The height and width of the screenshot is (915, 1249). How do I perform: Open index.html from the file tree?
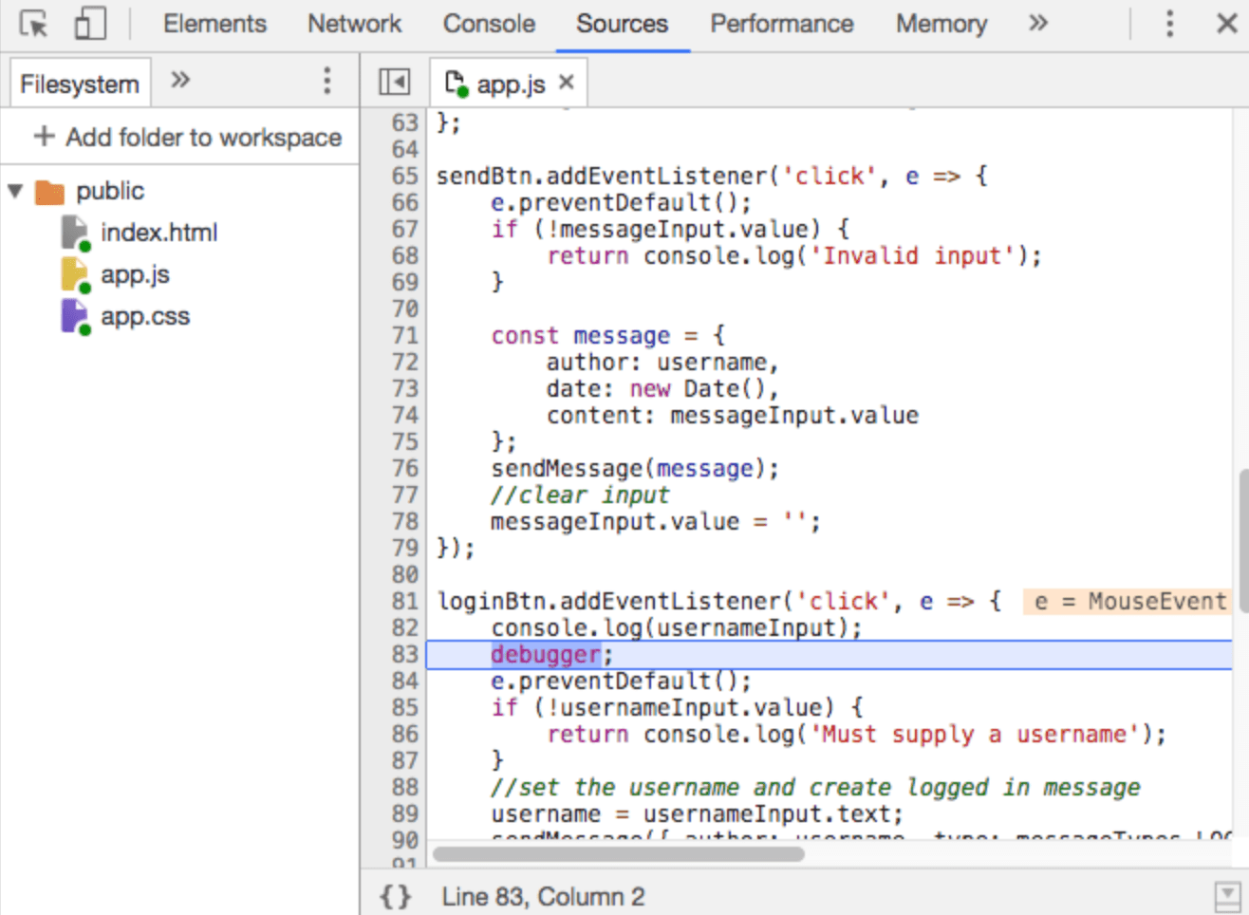coord(158,232)
